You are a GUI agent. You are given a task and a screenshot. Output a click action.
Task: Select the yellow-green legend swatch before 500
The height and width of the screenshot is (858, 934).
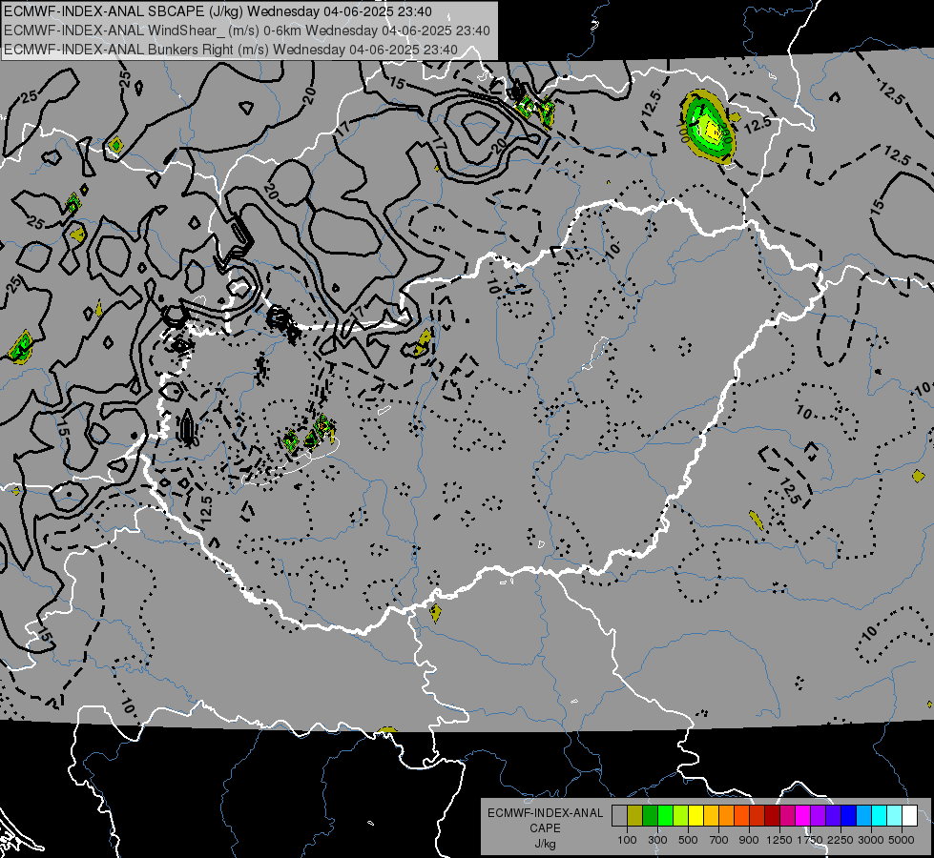click(681, 816)
